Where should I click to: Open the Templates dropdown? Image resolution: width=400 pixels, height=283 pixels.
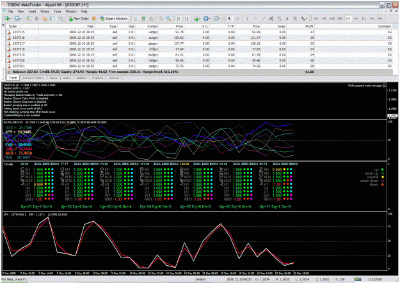point(217,19)
